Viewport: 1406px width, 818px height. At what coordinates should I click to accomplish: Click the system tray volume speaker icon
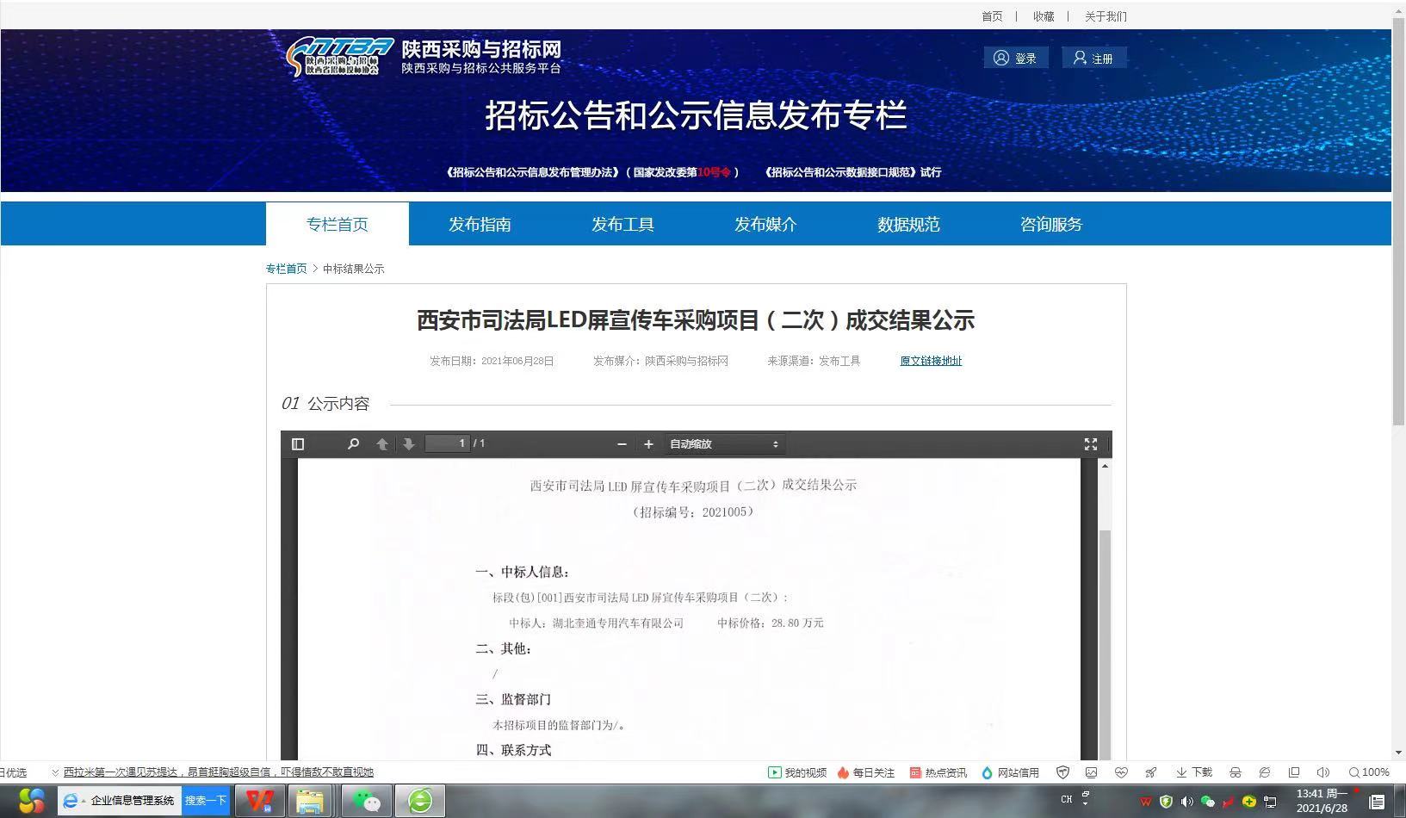tap(1187, 802)
